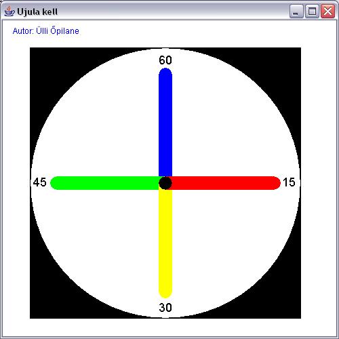Click the green clock hand pointing to 45
The height and width of the screenshot is (339, 339).
tap(104, 183)
